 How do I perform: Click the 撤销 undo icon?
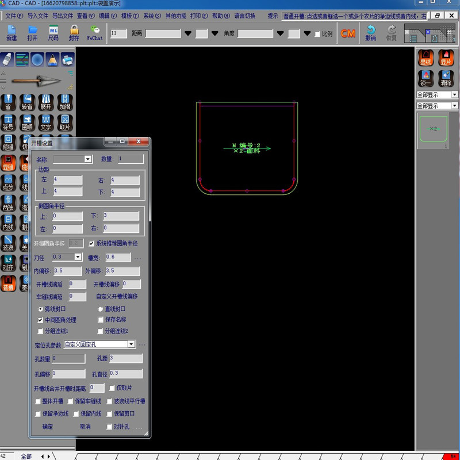pos(370,32)
